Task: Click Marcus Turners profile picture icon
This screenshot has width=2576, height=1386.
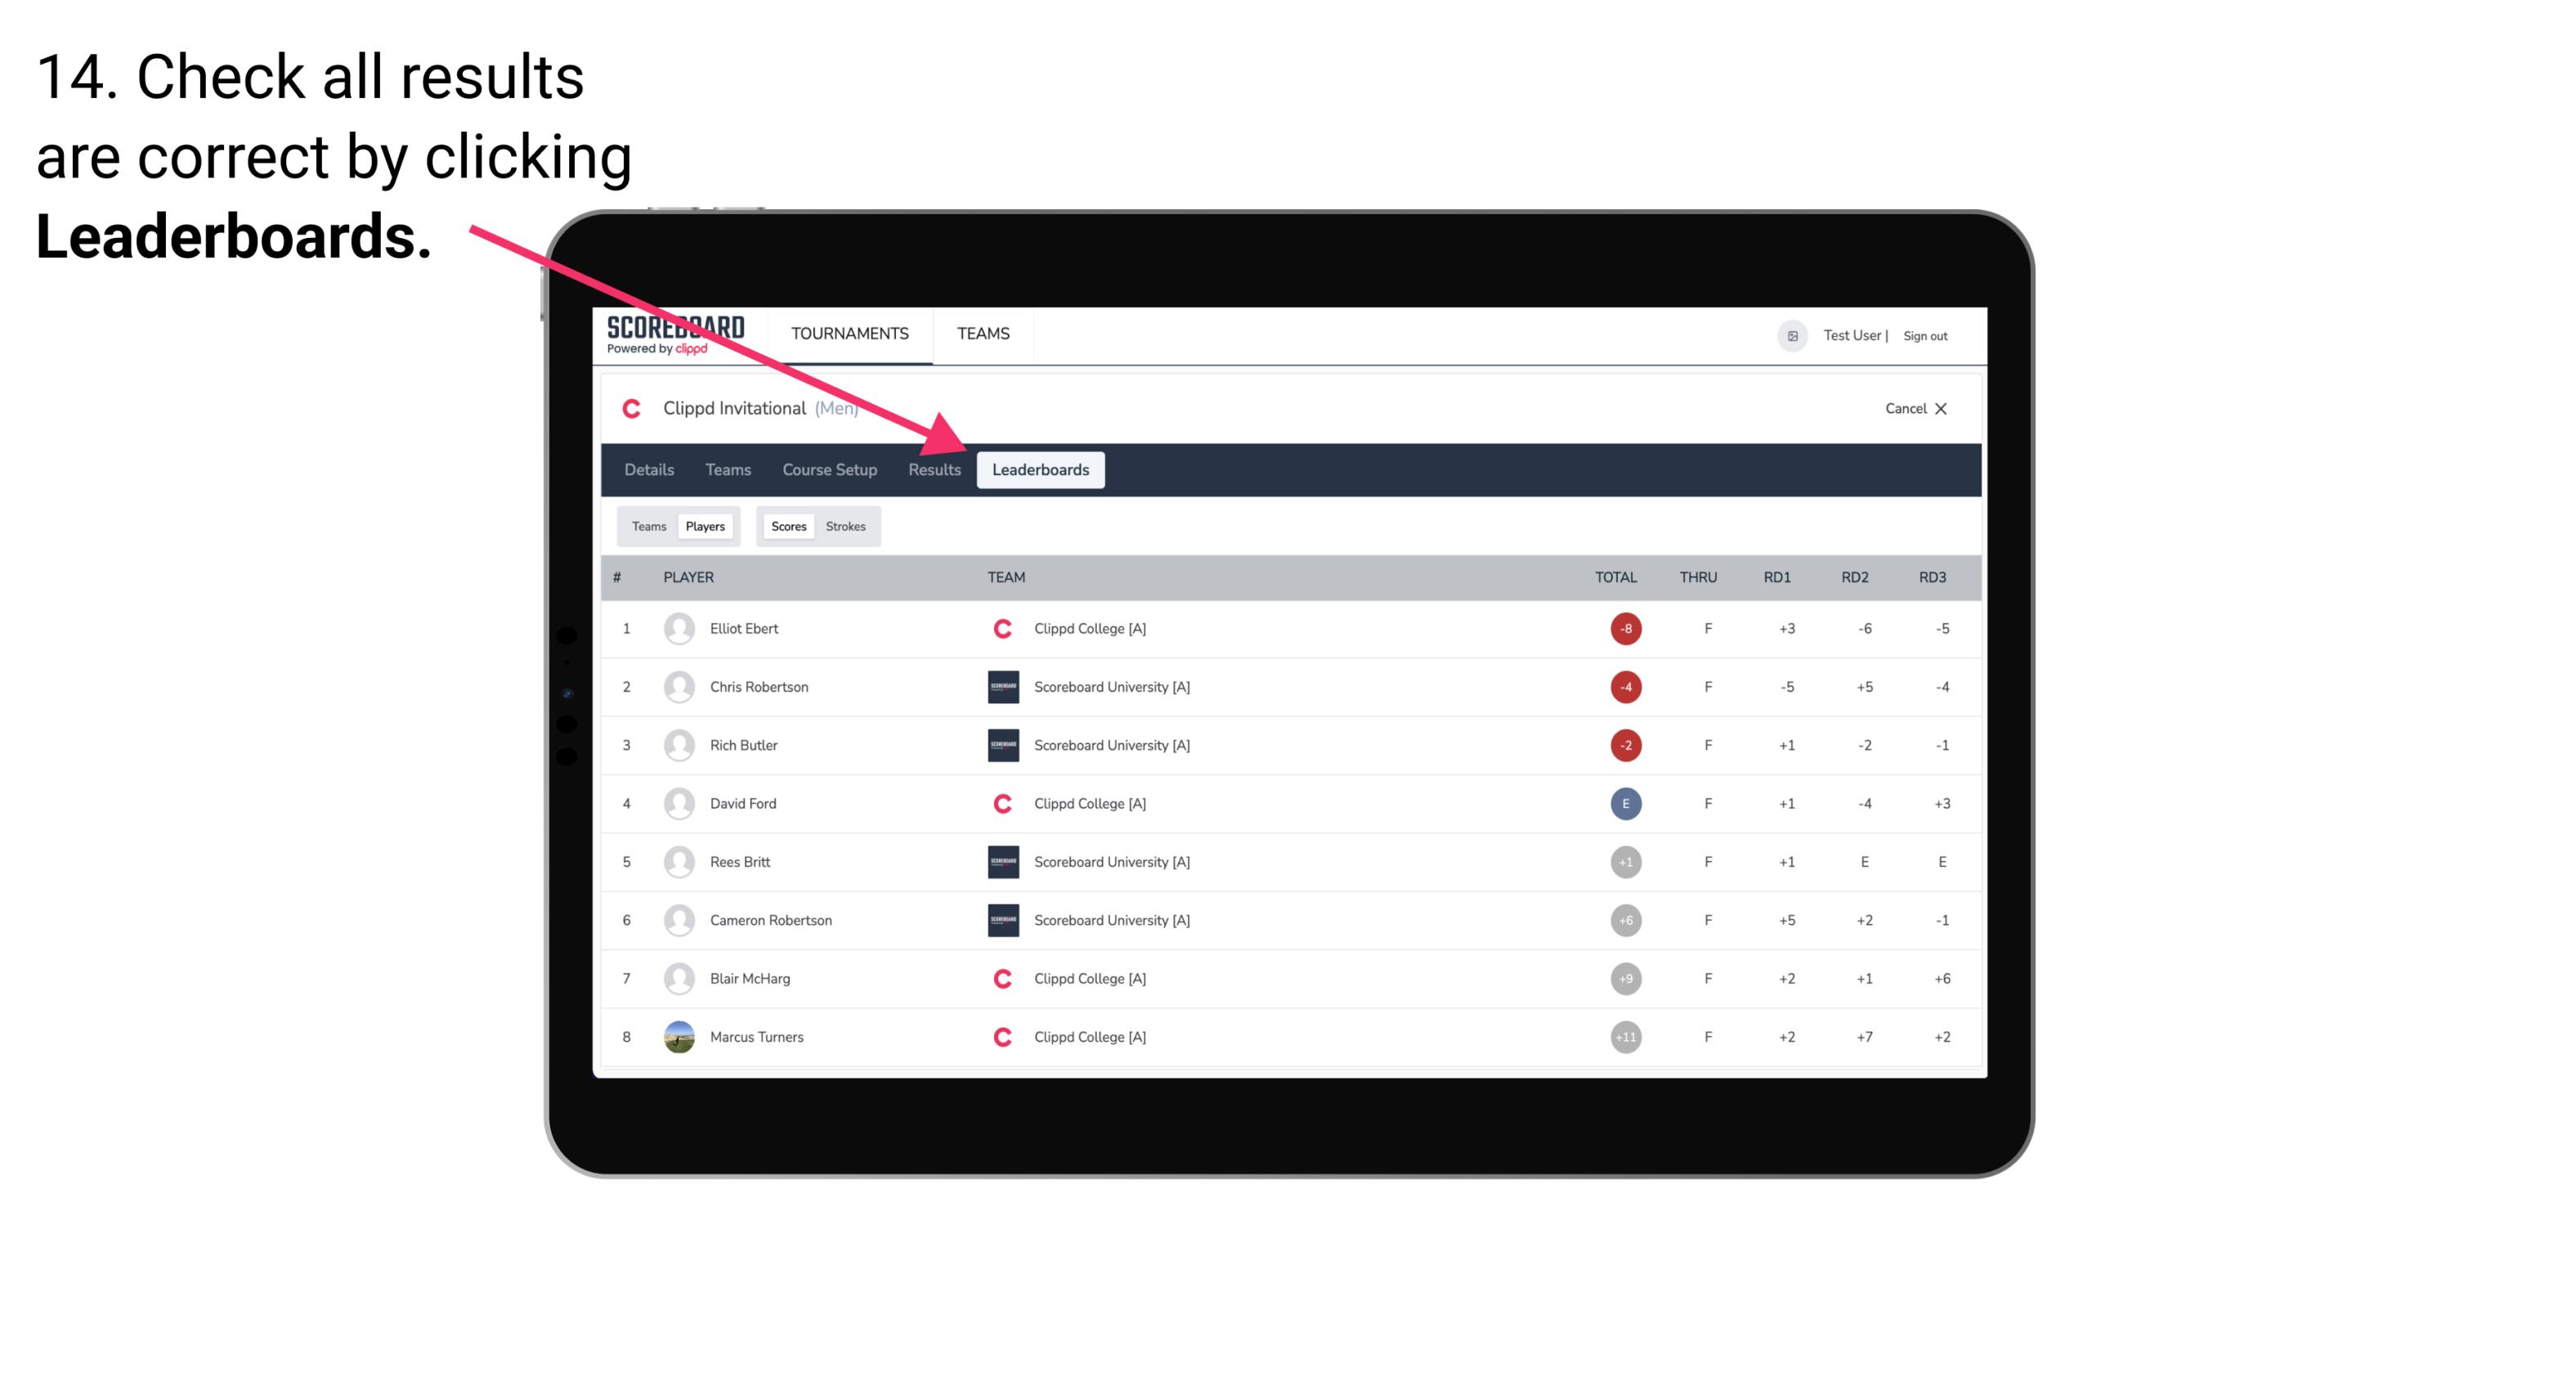Action: click(677, 1036)
